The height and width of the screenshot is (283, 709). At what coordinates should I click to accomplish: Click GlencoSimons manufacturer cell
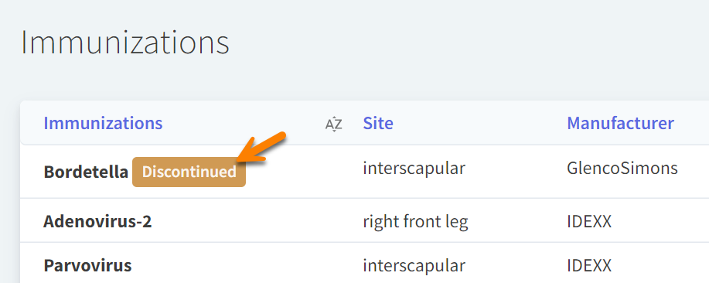coord(622,168)
